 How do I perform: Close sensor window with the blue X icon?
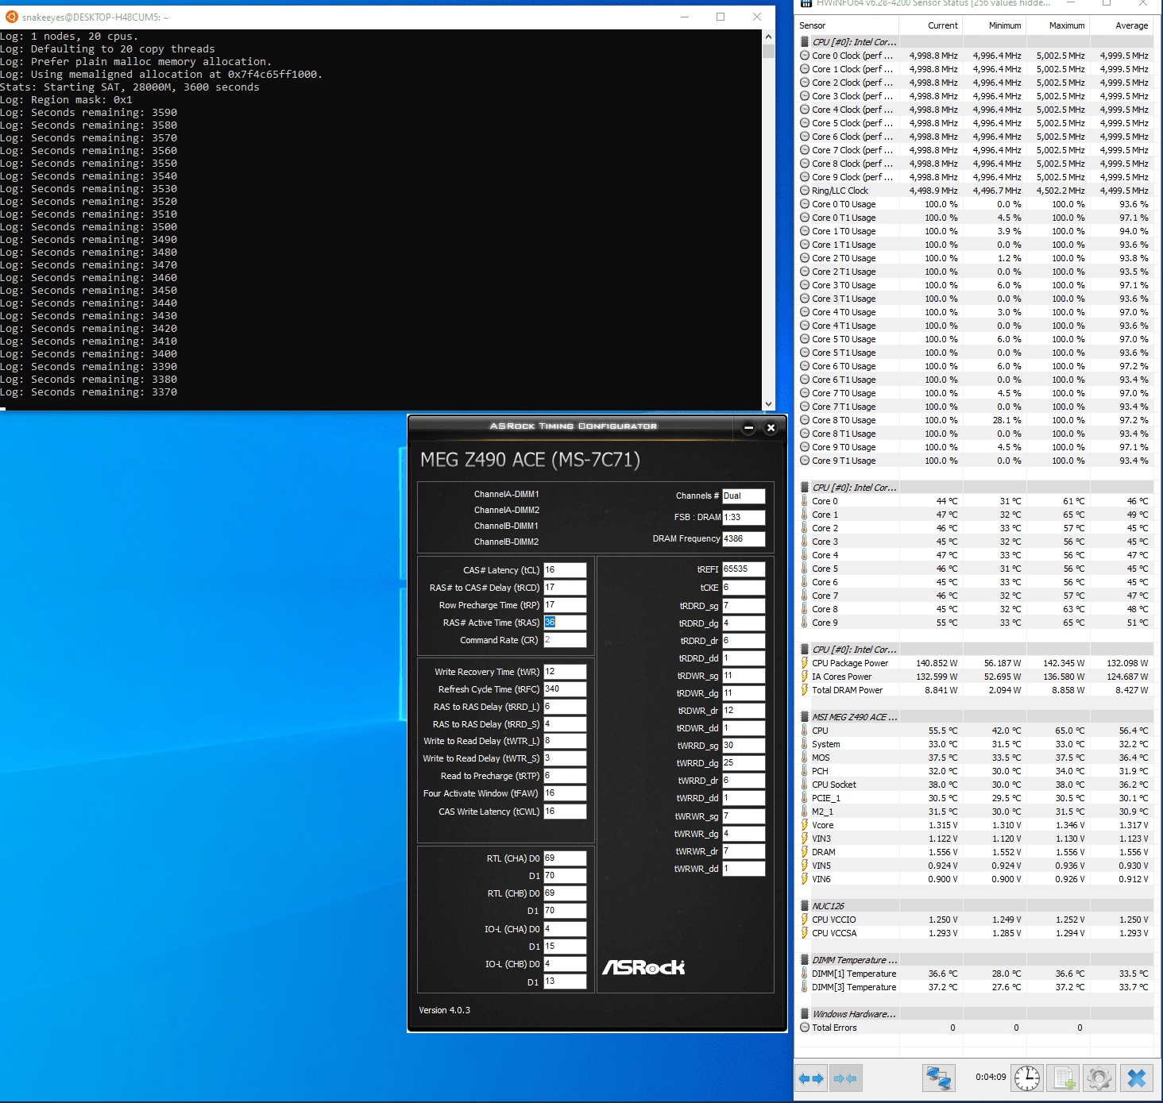pos(1137,1078)
